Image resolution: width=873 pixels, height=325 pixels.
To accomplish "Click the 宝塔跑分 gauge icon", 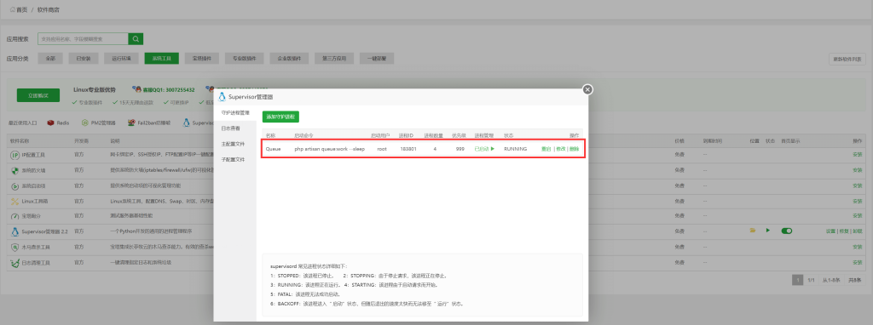I will [x=14, y=215].
